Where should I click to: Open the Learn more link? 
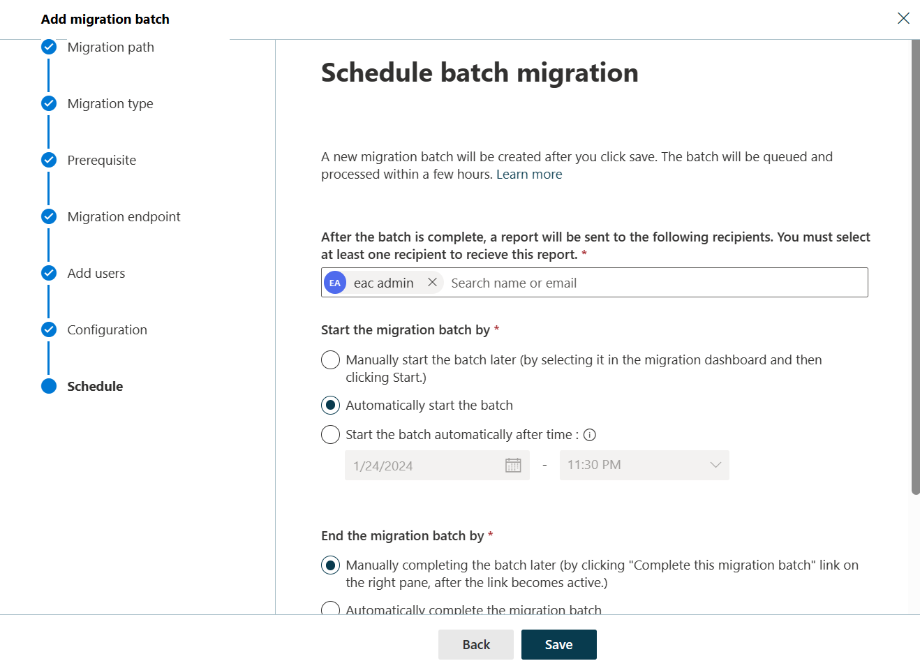tap(529, 175)
